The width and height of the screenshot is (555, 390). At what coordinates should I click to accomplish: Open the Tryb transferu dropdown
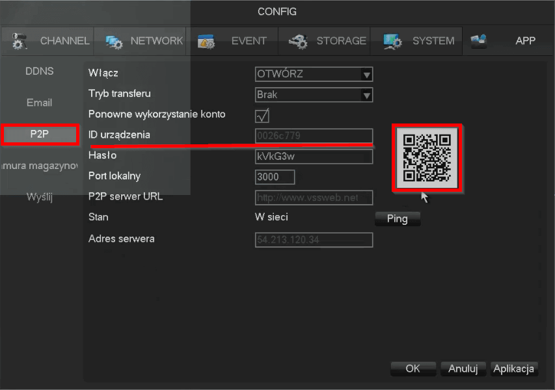pos(366,96)
